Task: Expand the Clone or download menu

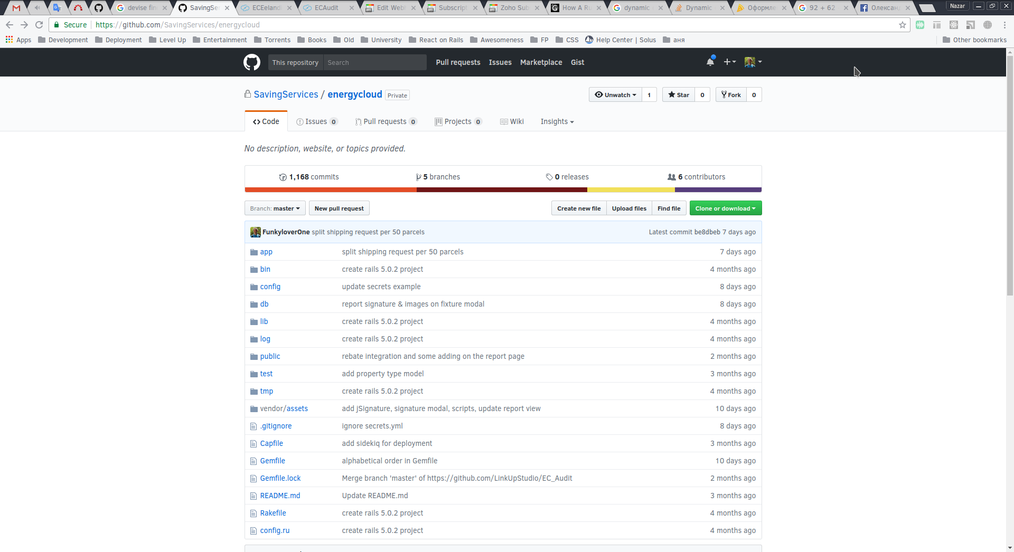Action: pos(725,208)
